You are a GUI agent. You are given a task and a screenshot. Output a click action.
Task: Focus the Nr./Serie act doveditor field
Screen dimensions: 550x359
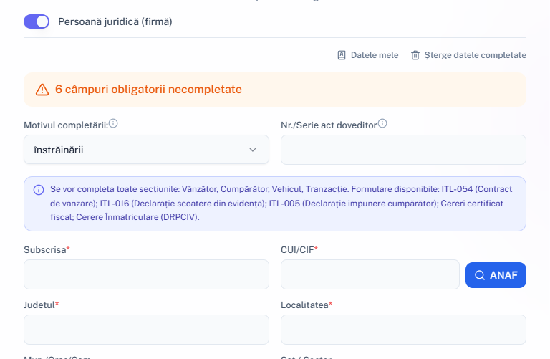[x=403, y=150]
